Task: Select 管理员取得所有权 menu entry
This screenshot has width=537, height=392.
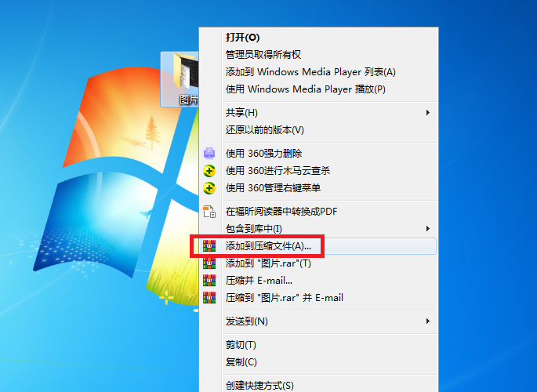Action: click(x=263, y=54)
